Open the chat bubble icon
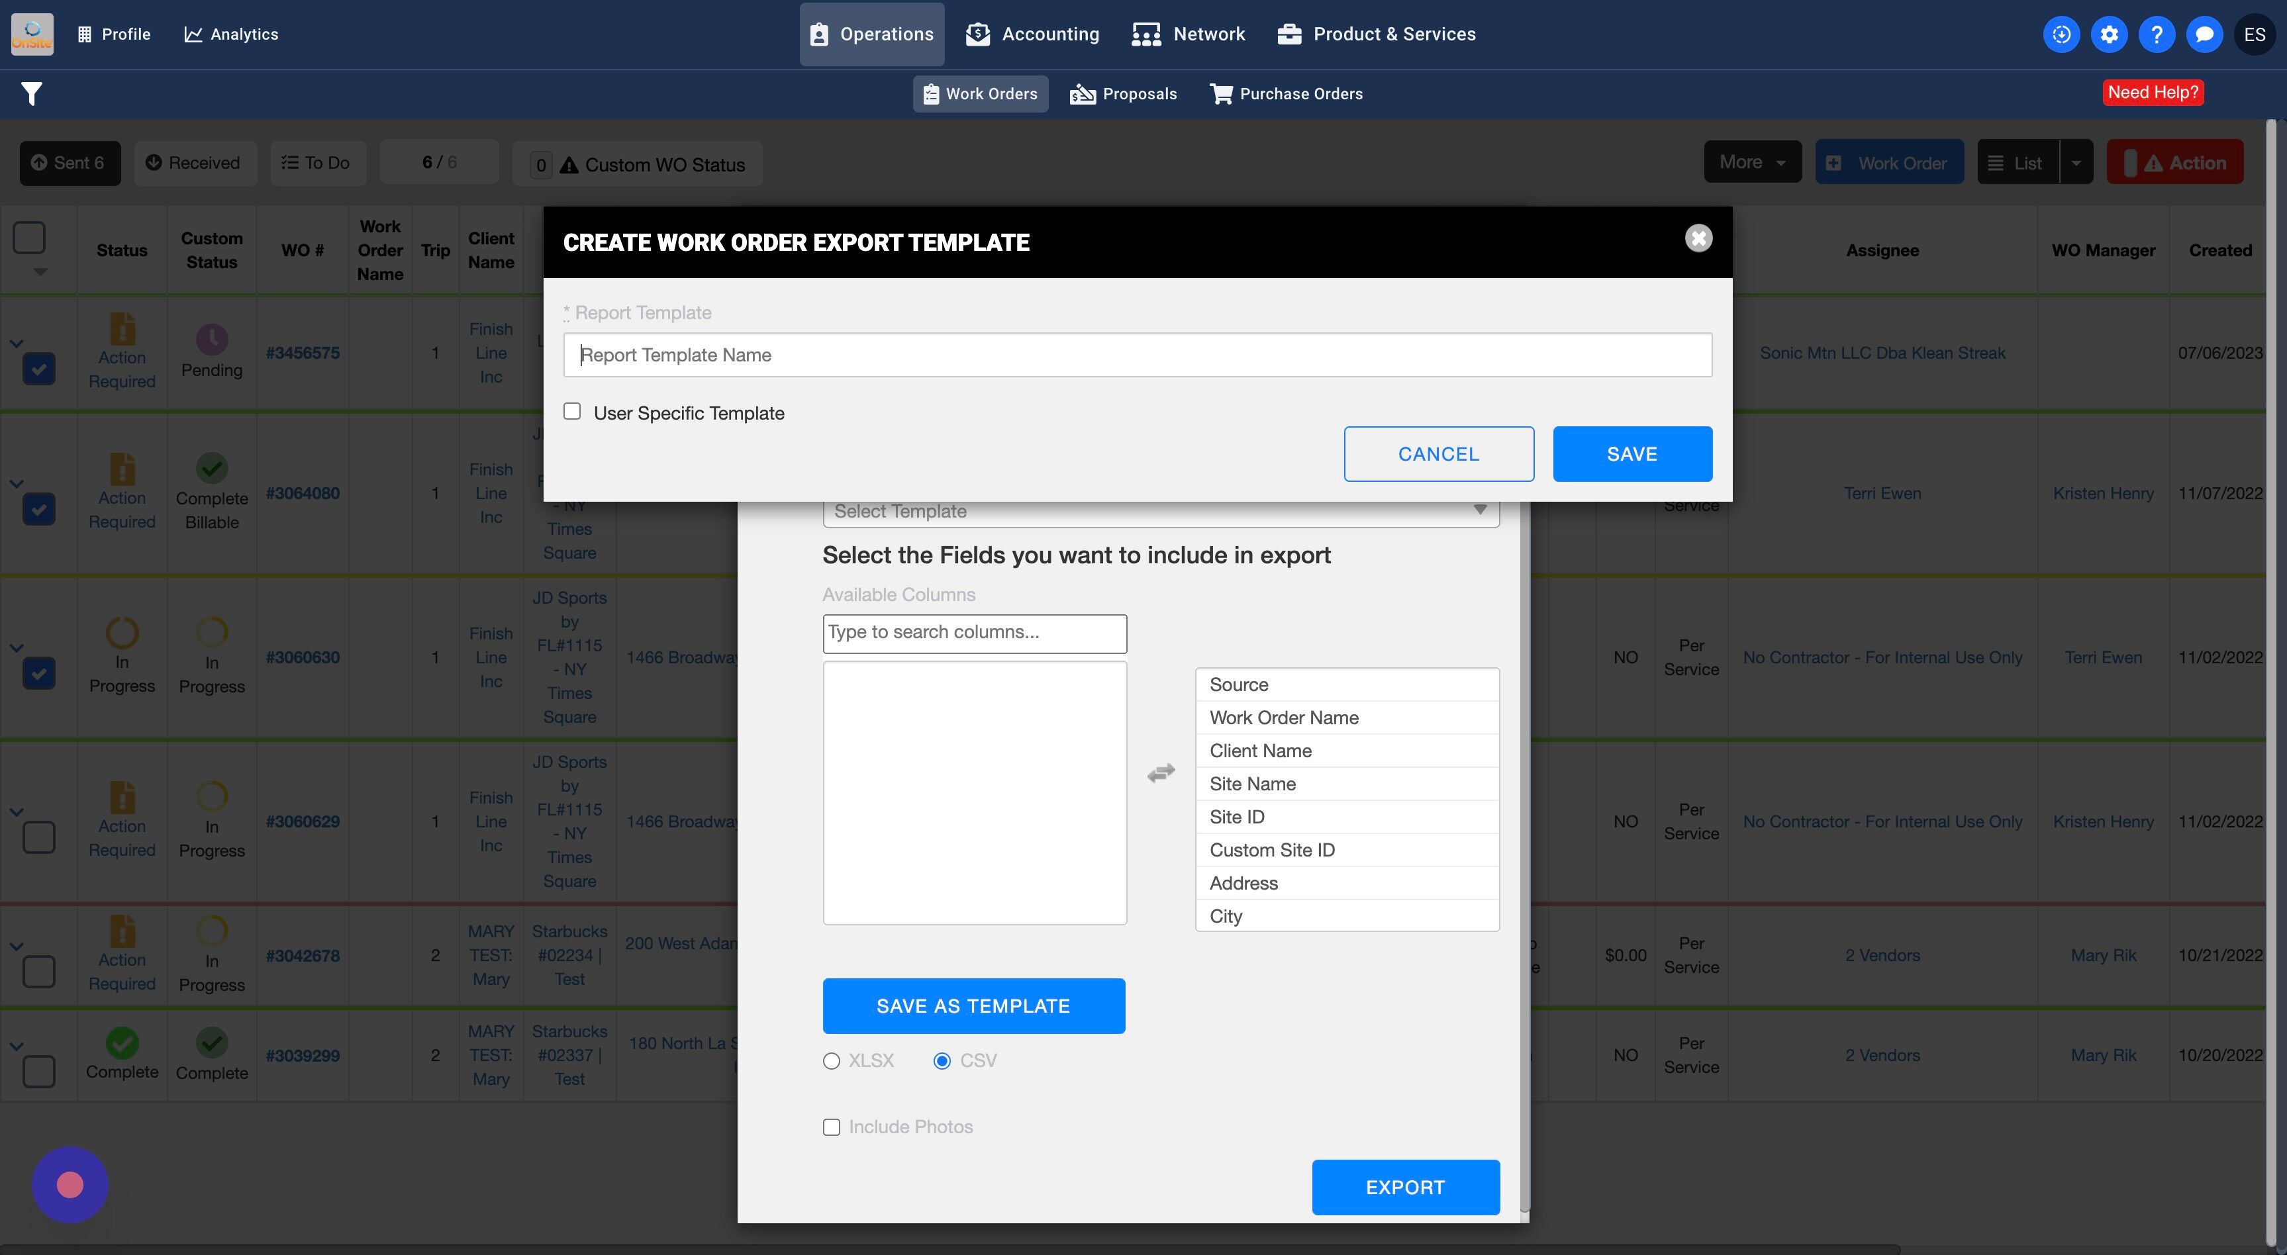Screen dimensions: 2287x1255 coord(2204,34)
